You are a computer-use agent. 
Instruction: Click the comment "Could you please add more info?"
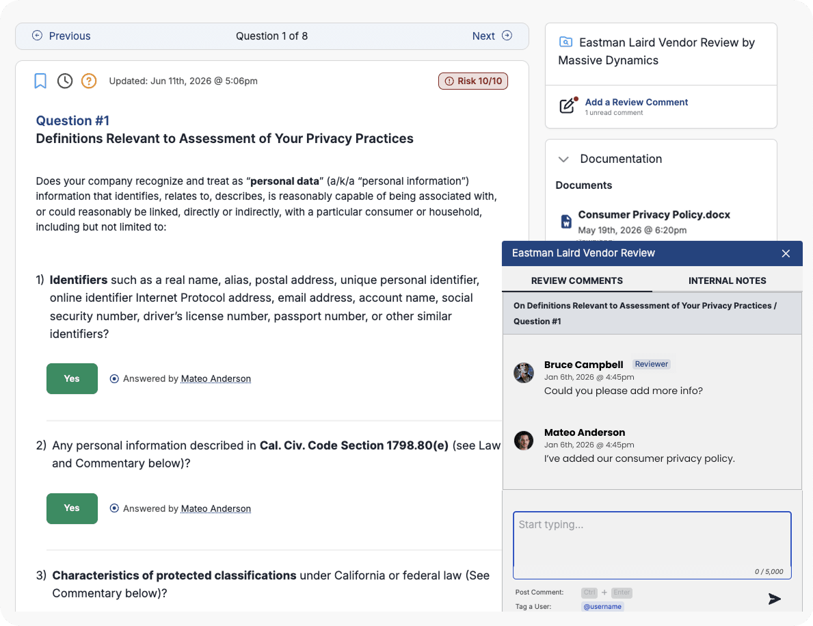click(623, 391)
